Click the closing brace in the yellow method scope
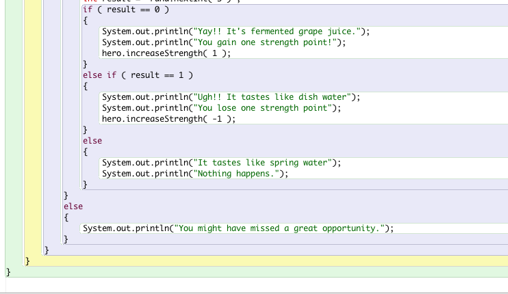508x294 pixels. [27, 261]
